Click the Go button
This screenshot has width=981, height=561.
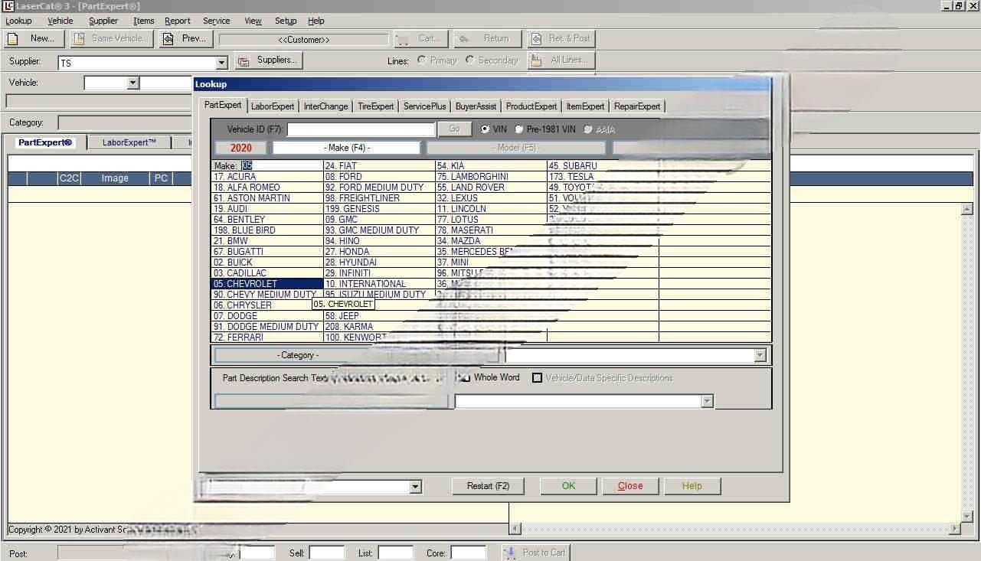coord(454,129)
